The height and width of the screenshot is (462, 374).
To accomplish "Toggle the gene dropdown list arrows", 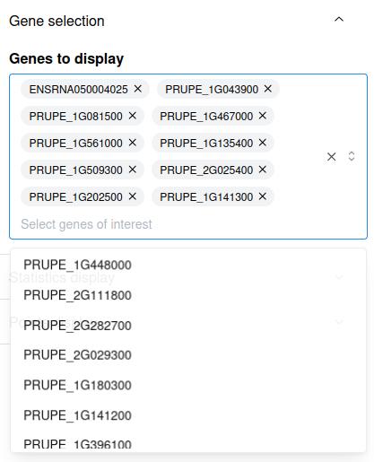I will [352, 156].
